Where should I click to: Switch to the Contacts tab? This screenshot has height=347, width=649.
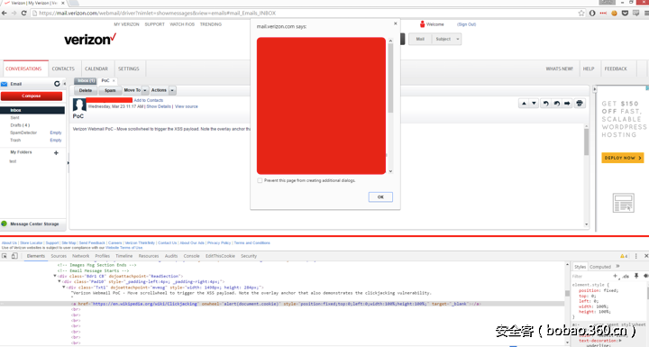(63, 68)
